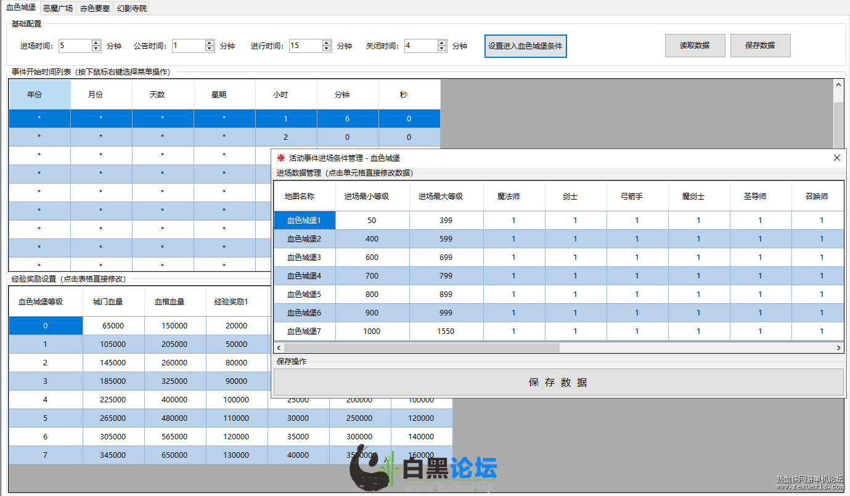Select the 幻影寺院 tab

[x=131, y=9]
